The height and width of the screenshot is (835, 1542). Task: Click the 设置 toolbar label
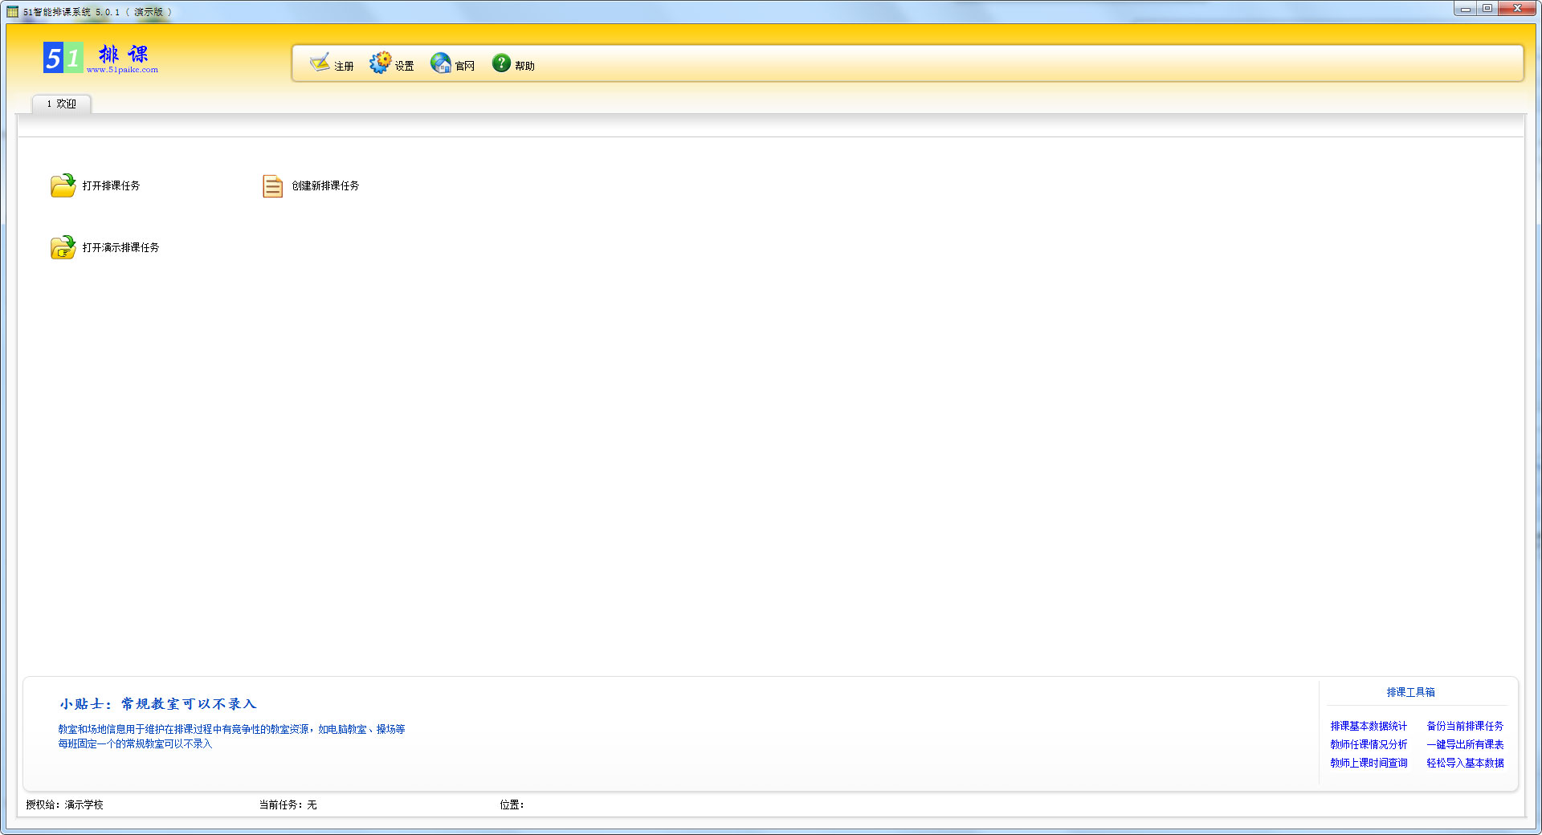pos(404,66)
